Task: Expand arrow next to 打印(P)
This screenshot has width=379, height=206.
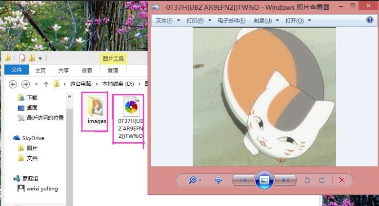Action: 210,20
